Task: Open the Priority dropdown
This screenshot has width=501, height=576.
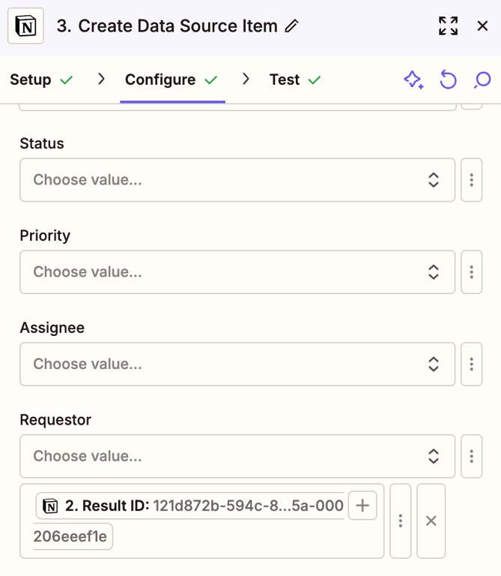Action: [x=237, y=271]
